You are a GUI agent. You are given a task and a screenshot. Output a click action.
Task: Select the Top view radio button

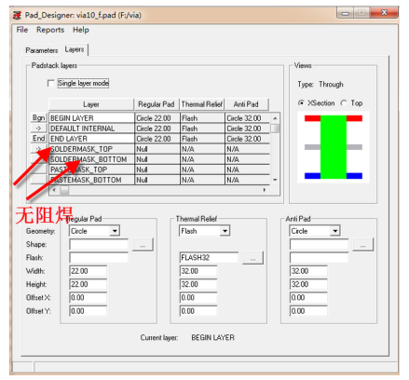344,102
